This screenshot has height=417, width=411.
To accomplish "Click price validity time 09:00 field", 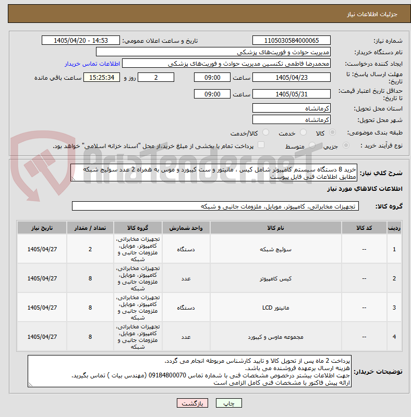I will tap(212, 94).
